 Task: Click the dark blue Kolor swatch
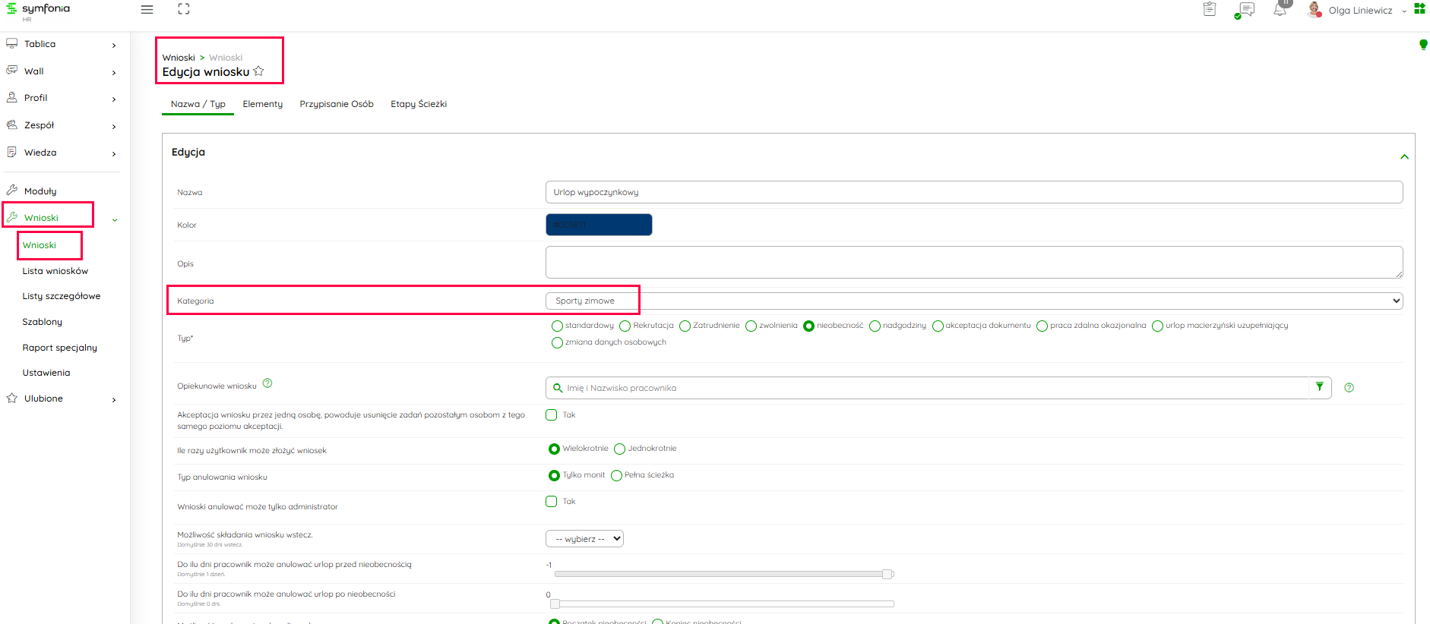click(599, 225)
